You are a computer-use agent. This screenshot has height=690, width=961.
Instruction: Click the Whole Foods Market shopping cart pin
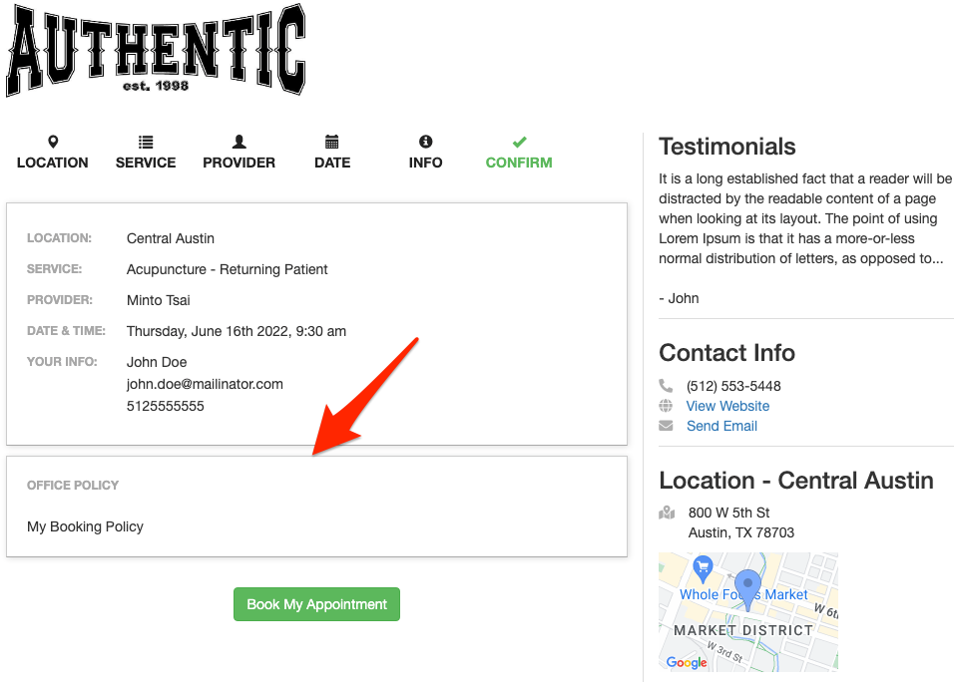coord(703,566)
